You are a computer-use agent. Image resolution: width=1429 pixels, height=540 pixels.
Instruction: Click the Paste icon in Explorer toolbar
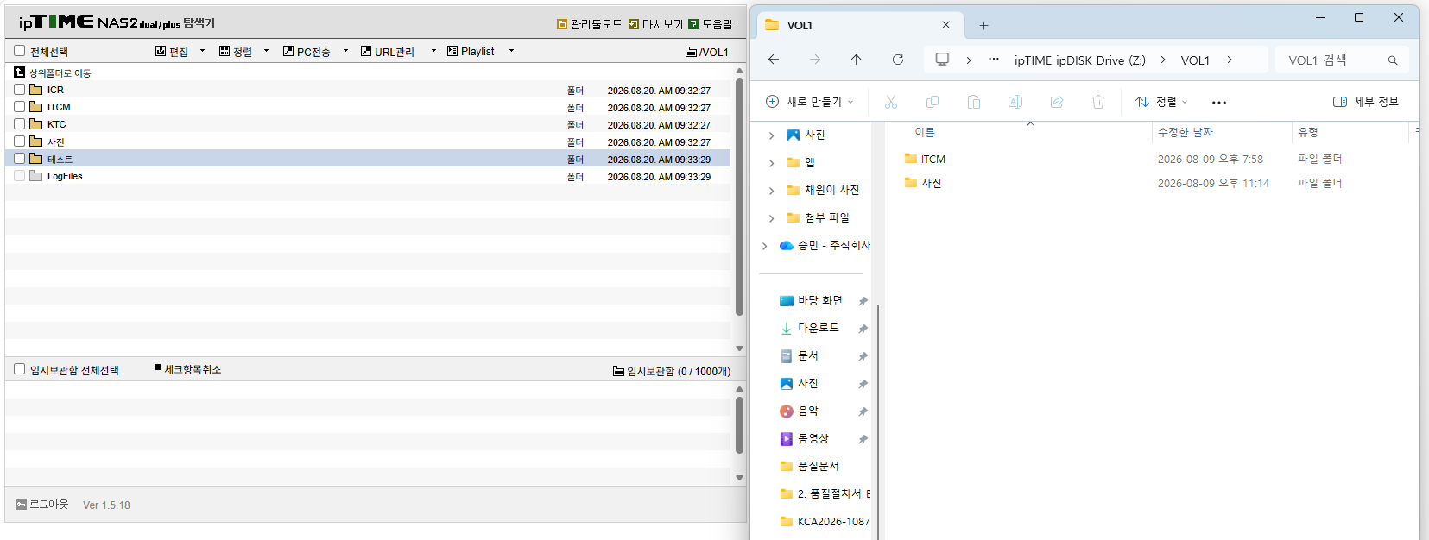[x=974, y=102]
